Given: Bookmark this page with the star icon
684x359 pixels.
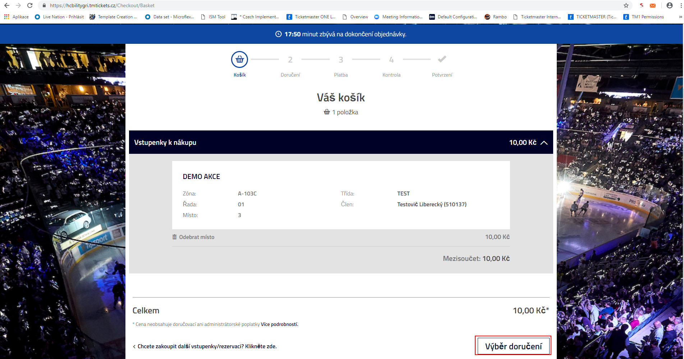Looking at the screenshot, I should [x=626, y=5].
